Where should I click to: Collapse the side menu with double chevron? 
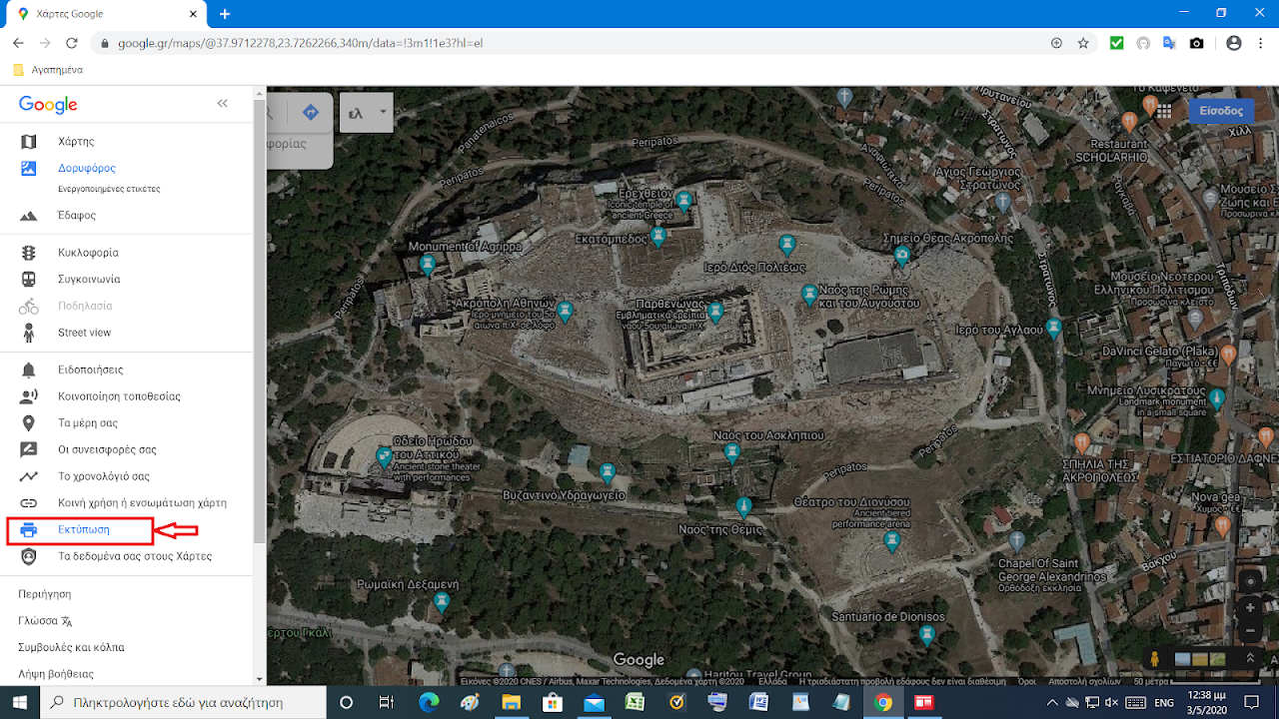point(222,104)
